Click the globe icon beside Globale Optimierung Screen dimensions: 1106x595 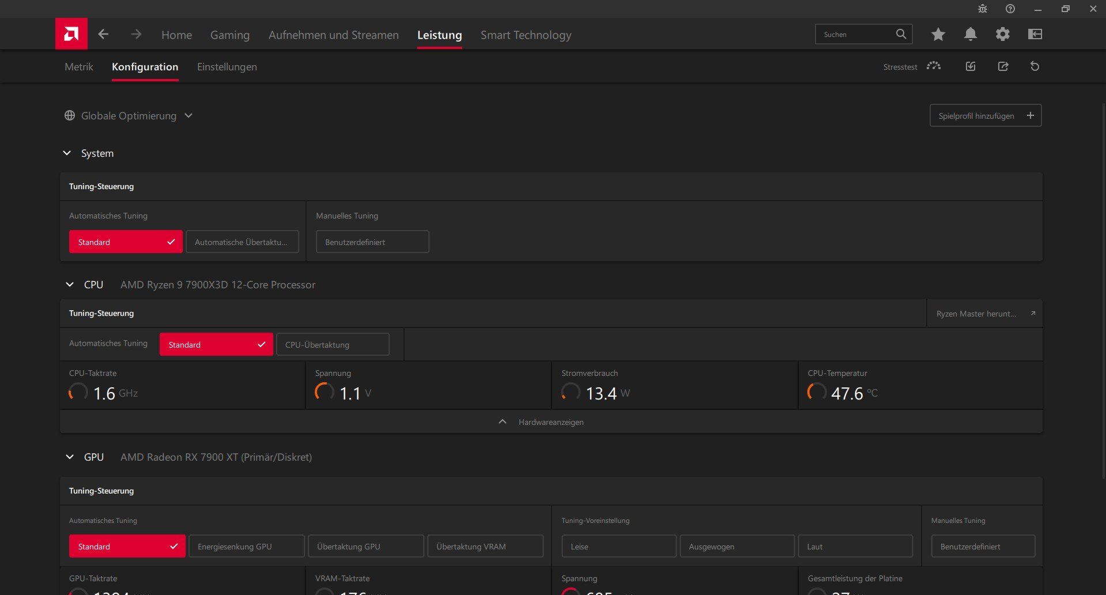click(x=70, y=115)
